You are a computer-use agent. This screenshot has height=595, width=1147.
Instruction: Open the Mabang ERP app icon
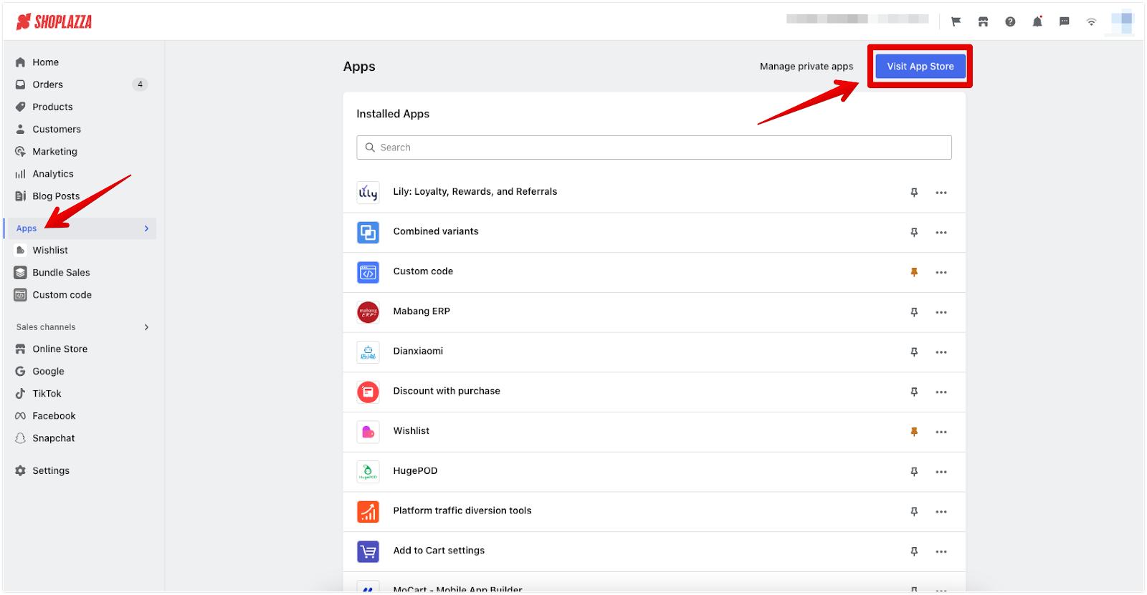tap(368, 312)
